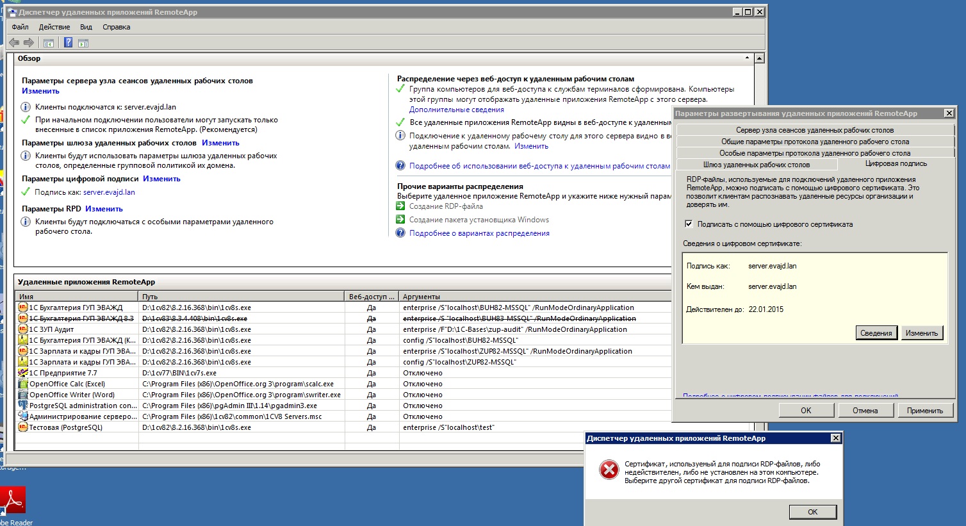The height and width of the screenshot is (526, 966).
Task: Sort the list by the Путь column header
Action: pos(241,297)
